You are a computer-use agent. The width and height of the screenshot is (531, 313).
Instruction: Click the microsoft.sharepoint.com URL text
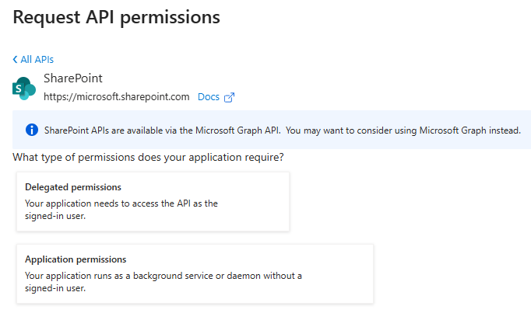click(116, 97)
